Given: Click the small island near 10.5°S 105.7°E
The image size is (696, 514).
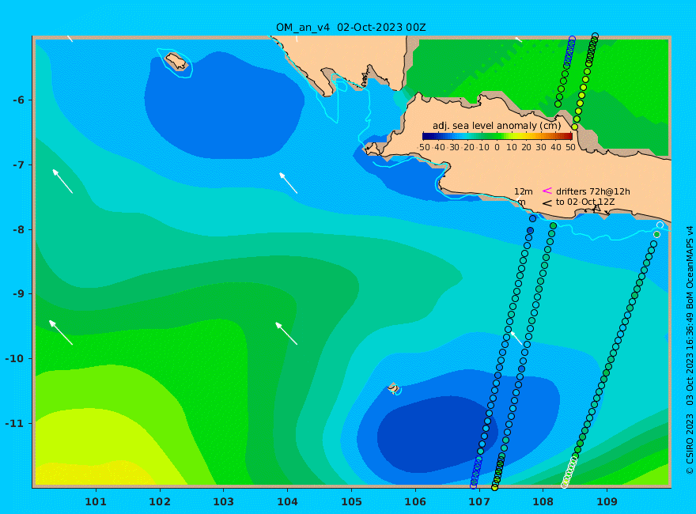Looking at the screenshot, I should pyautogui.click(x=393, y=387).
